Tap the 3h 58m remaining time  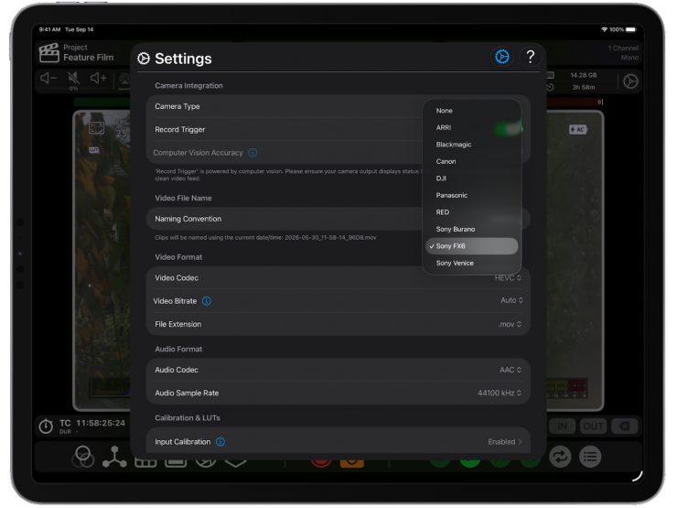pos(584,87)
